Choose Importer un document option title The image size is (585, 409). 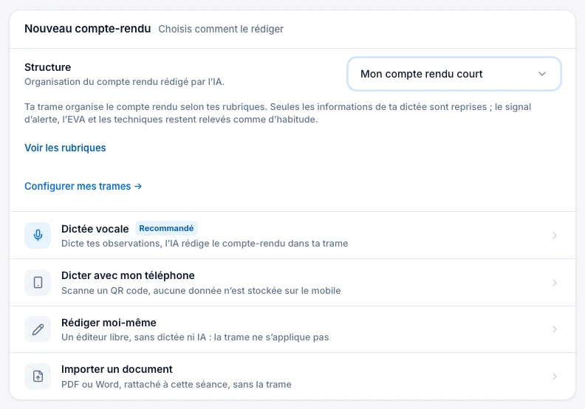117,369
